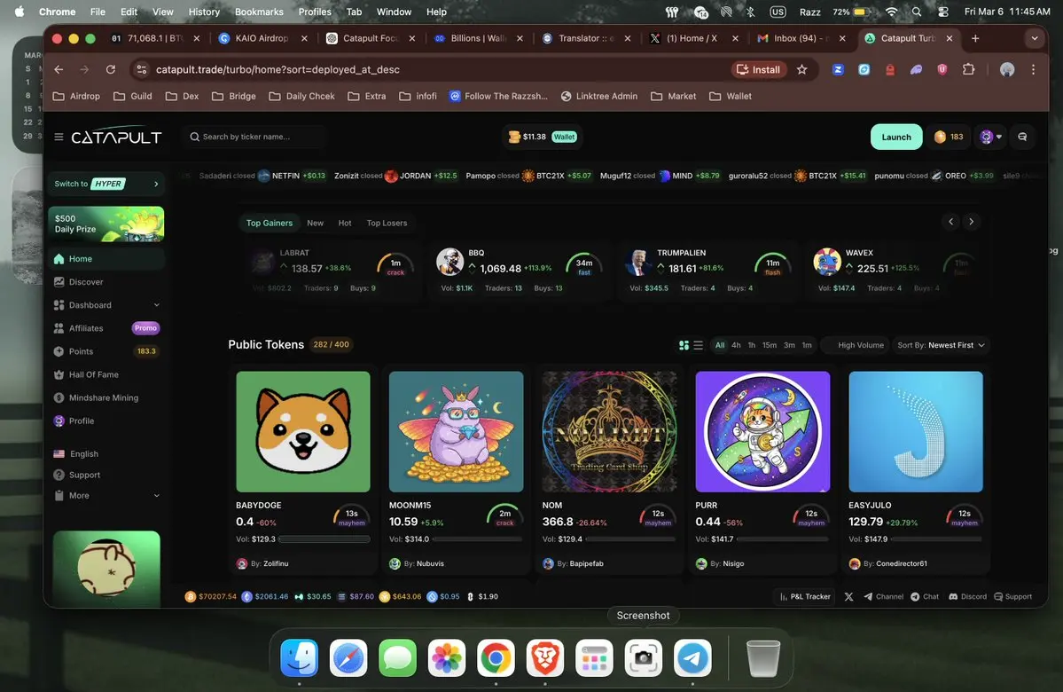Open the BABYDOGE token image
Screen dimensions: 1063x692
point(303,431)
